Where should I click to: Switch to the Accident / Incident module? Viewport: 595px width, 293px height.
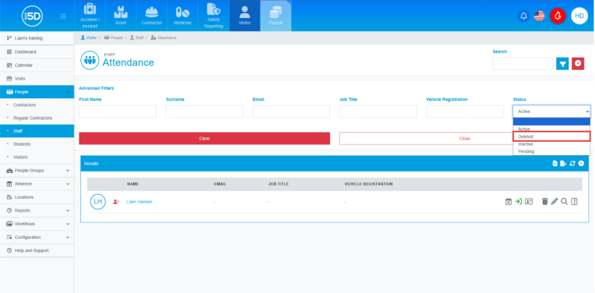click(x=90, y=16)
